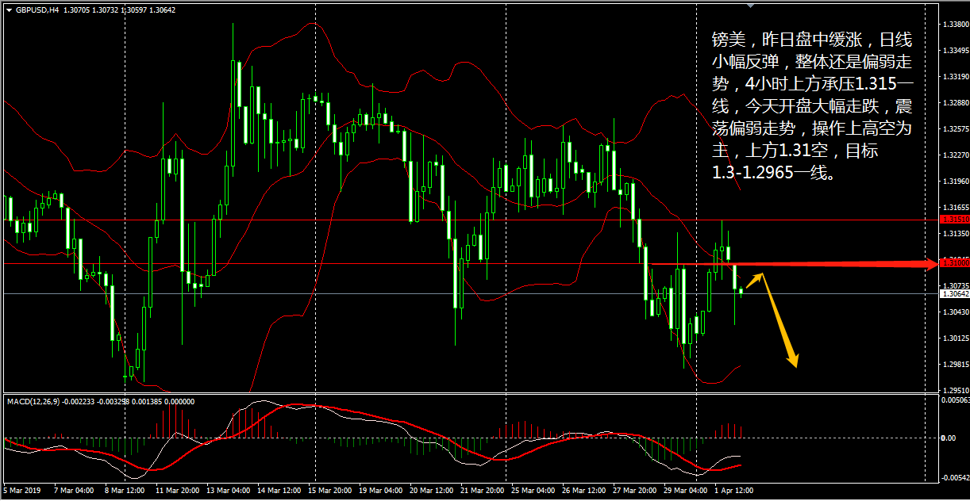Click the 1.29510 price scale value
The width and height of the screenshot is (970, 501).
point(956,391)
